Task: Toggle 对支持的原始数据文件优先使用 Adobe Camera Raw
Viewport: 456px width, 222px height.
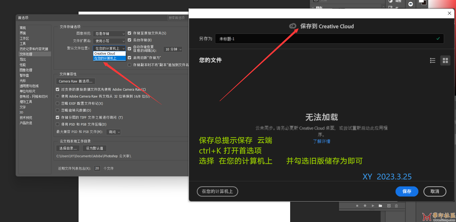Action: coord(57,89)
